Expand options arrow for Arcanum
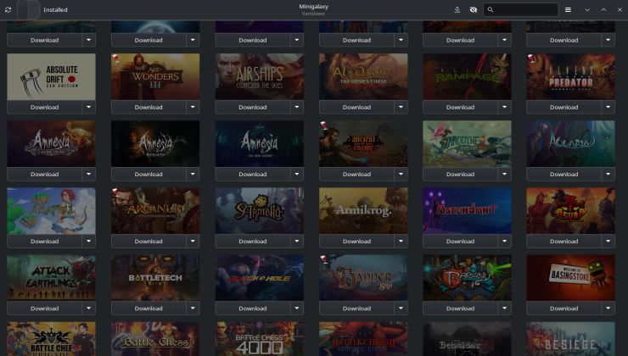 click(193, 242)
